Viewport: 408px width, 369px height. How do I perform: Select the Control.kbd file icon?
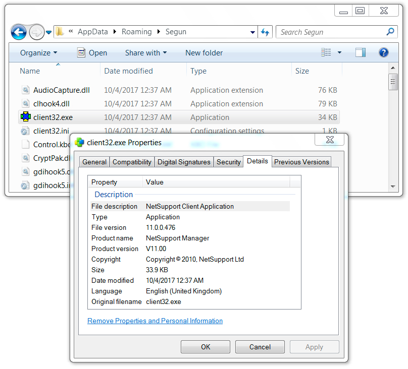(25, 144)
